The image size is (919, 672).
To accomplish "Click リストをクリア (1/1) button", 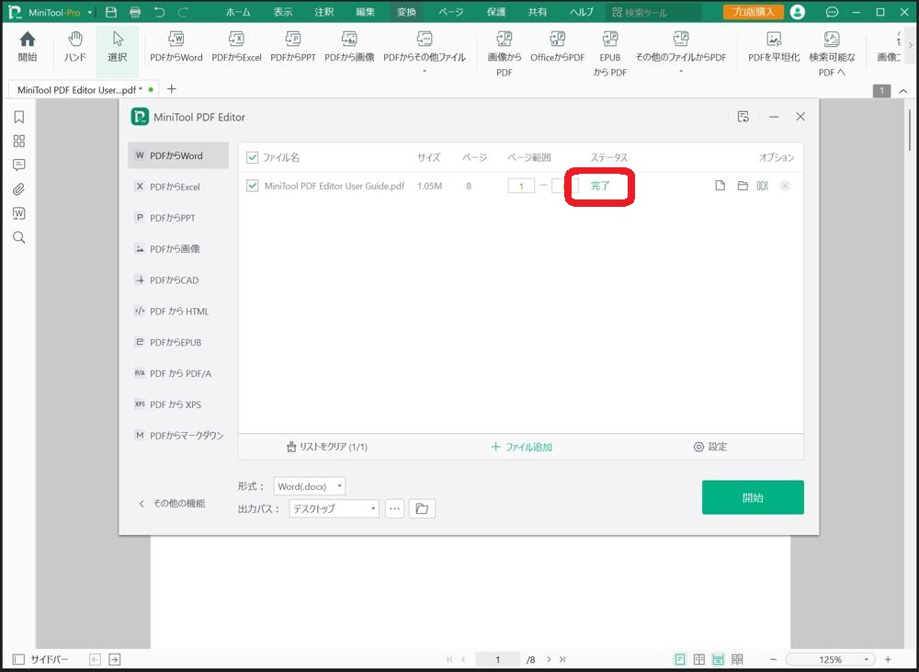I will pos(326,447).
